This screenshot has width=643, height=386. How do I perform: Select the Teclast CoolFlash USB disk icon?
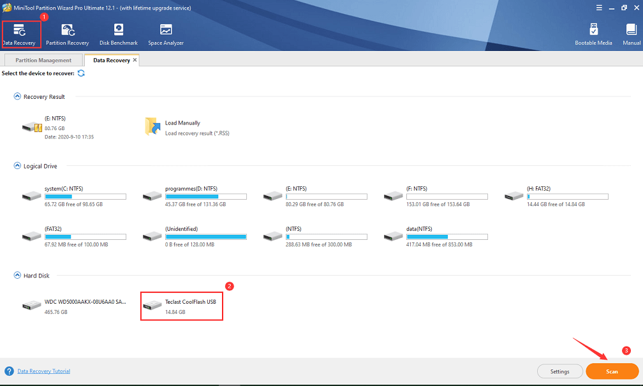152,306
